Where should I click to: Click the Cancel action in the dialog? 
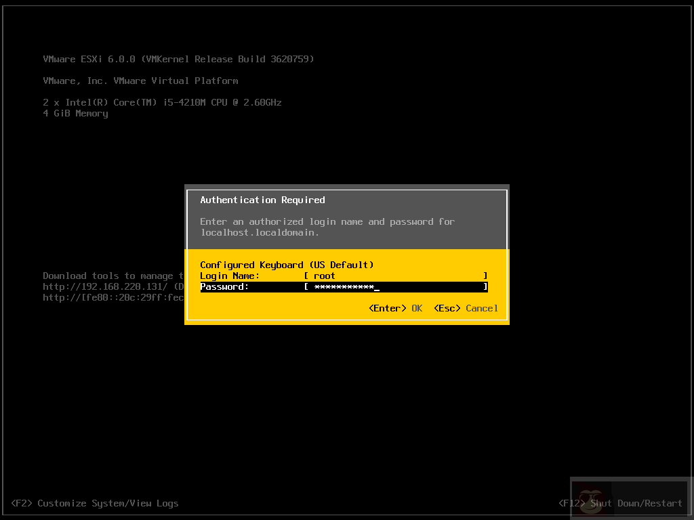click(481, 308)
